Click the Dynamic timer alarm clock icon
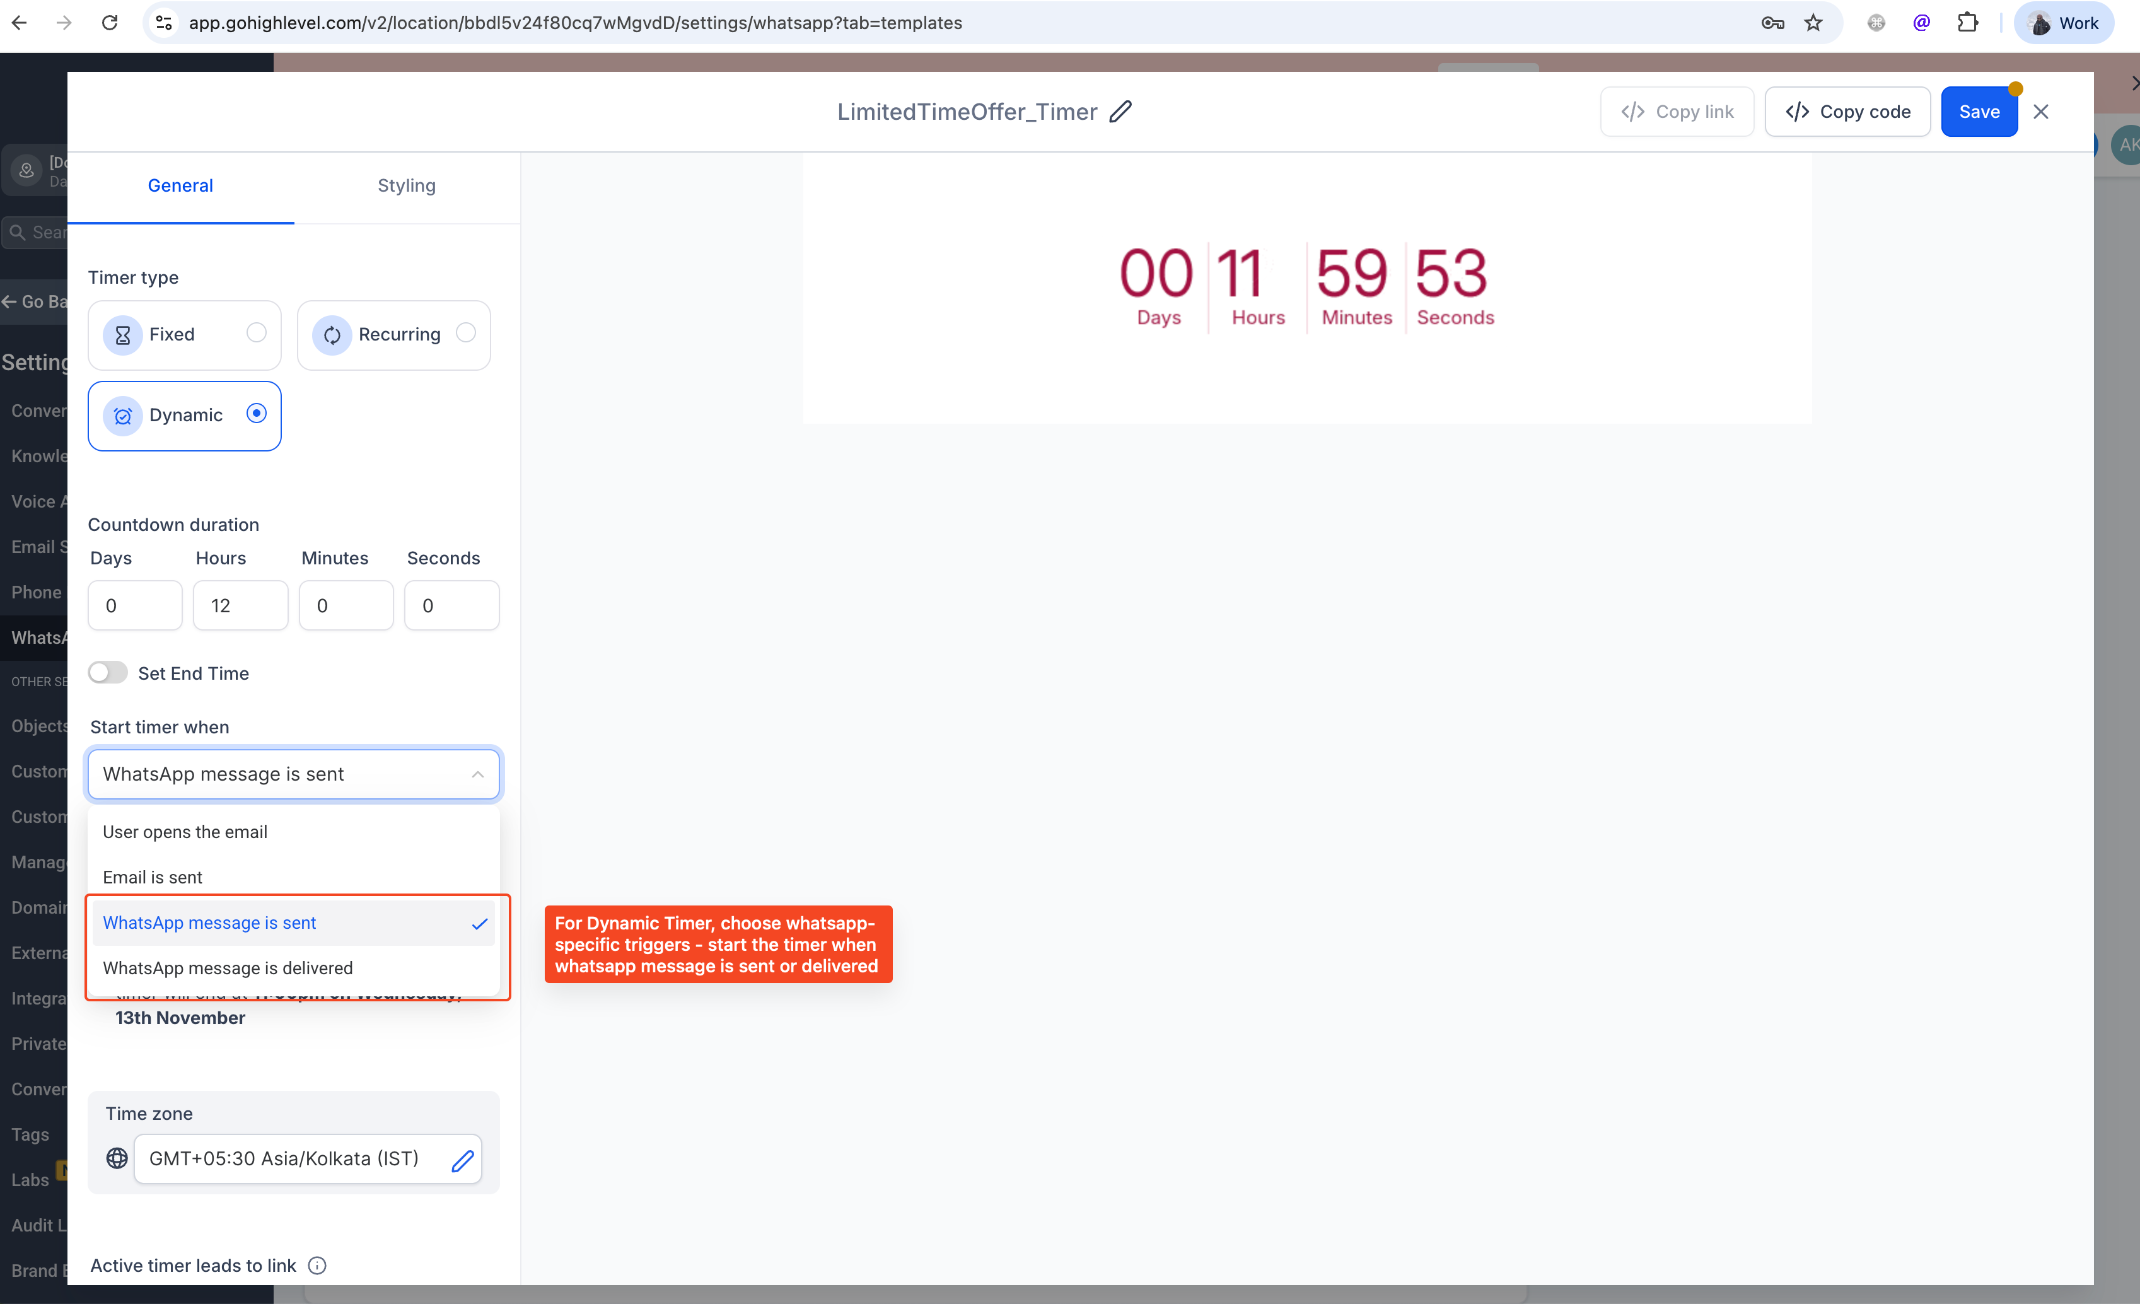Image resolution: width=2140 pixels, height=1304 pixels. [122, 416]
